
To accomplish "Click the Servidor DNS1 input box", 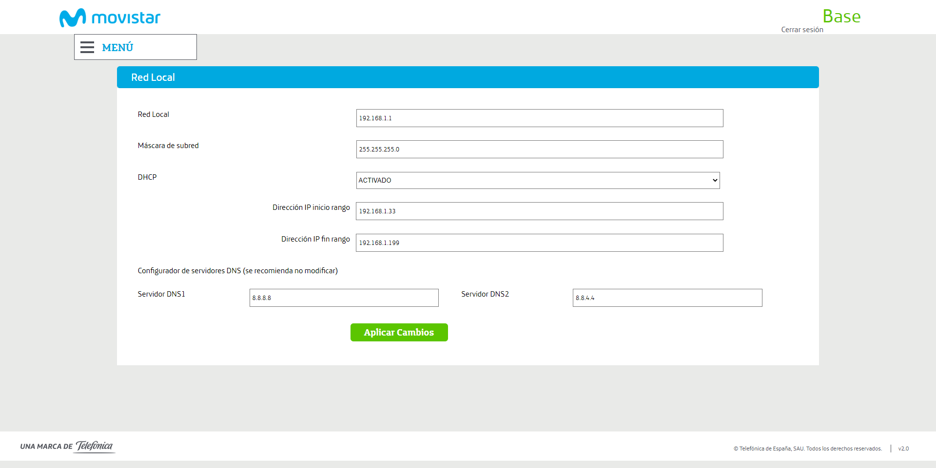I will (x=344, y=298).
